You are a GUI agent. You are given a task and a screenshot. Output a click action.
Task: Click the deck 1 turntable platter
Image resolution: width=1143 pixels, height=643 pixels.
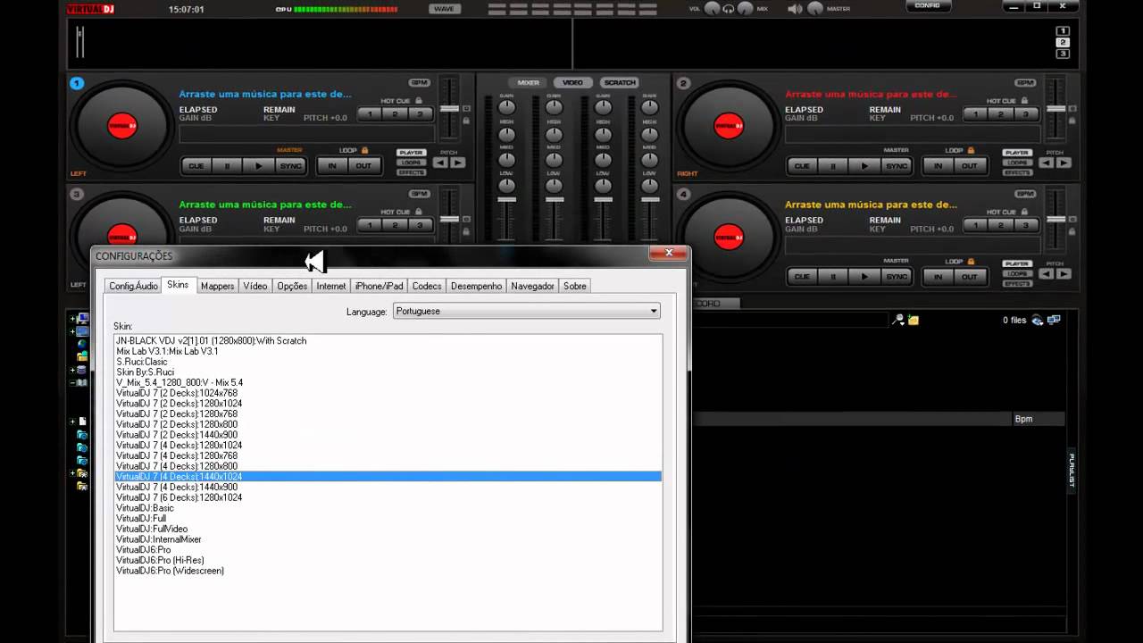pos(122,126)
